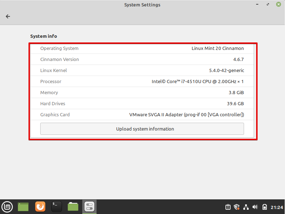Minimize the System Settings window
Viewport: 285px width, 214px height.
tap(257, 4)
